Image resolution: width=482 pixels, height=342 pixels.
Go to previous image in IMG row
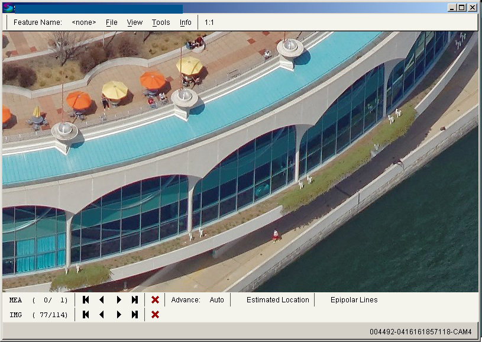[x=102, y=315]
